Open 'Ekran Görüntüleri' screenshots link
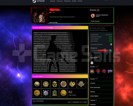Image resolution: width=133 pixels, height=106 pixels. (x=101, y=88)
